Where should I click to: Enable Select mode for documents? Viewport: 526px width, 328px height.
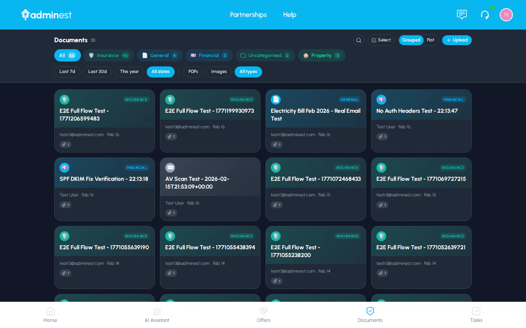[381, 40]
